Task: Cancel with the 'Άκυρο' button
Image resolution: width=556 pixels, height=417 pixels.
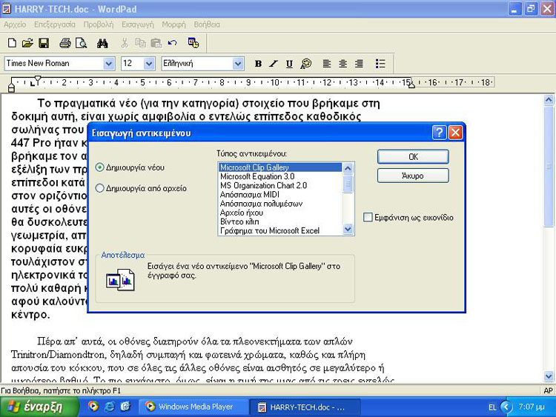Action: [413, 176]
